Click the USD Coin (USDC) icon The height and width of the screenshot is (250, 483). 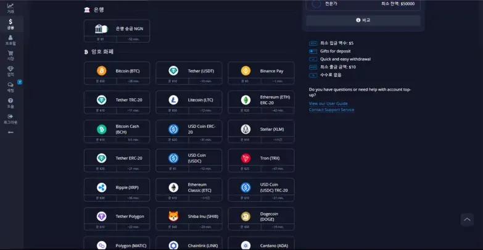(x=173, y=158)
